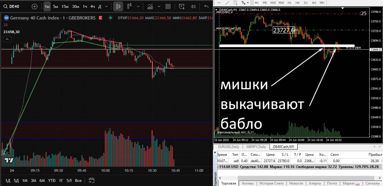Screen dimensions: 383x186
Task: Open the Активы terminal tab
Action: pos(248,183)
